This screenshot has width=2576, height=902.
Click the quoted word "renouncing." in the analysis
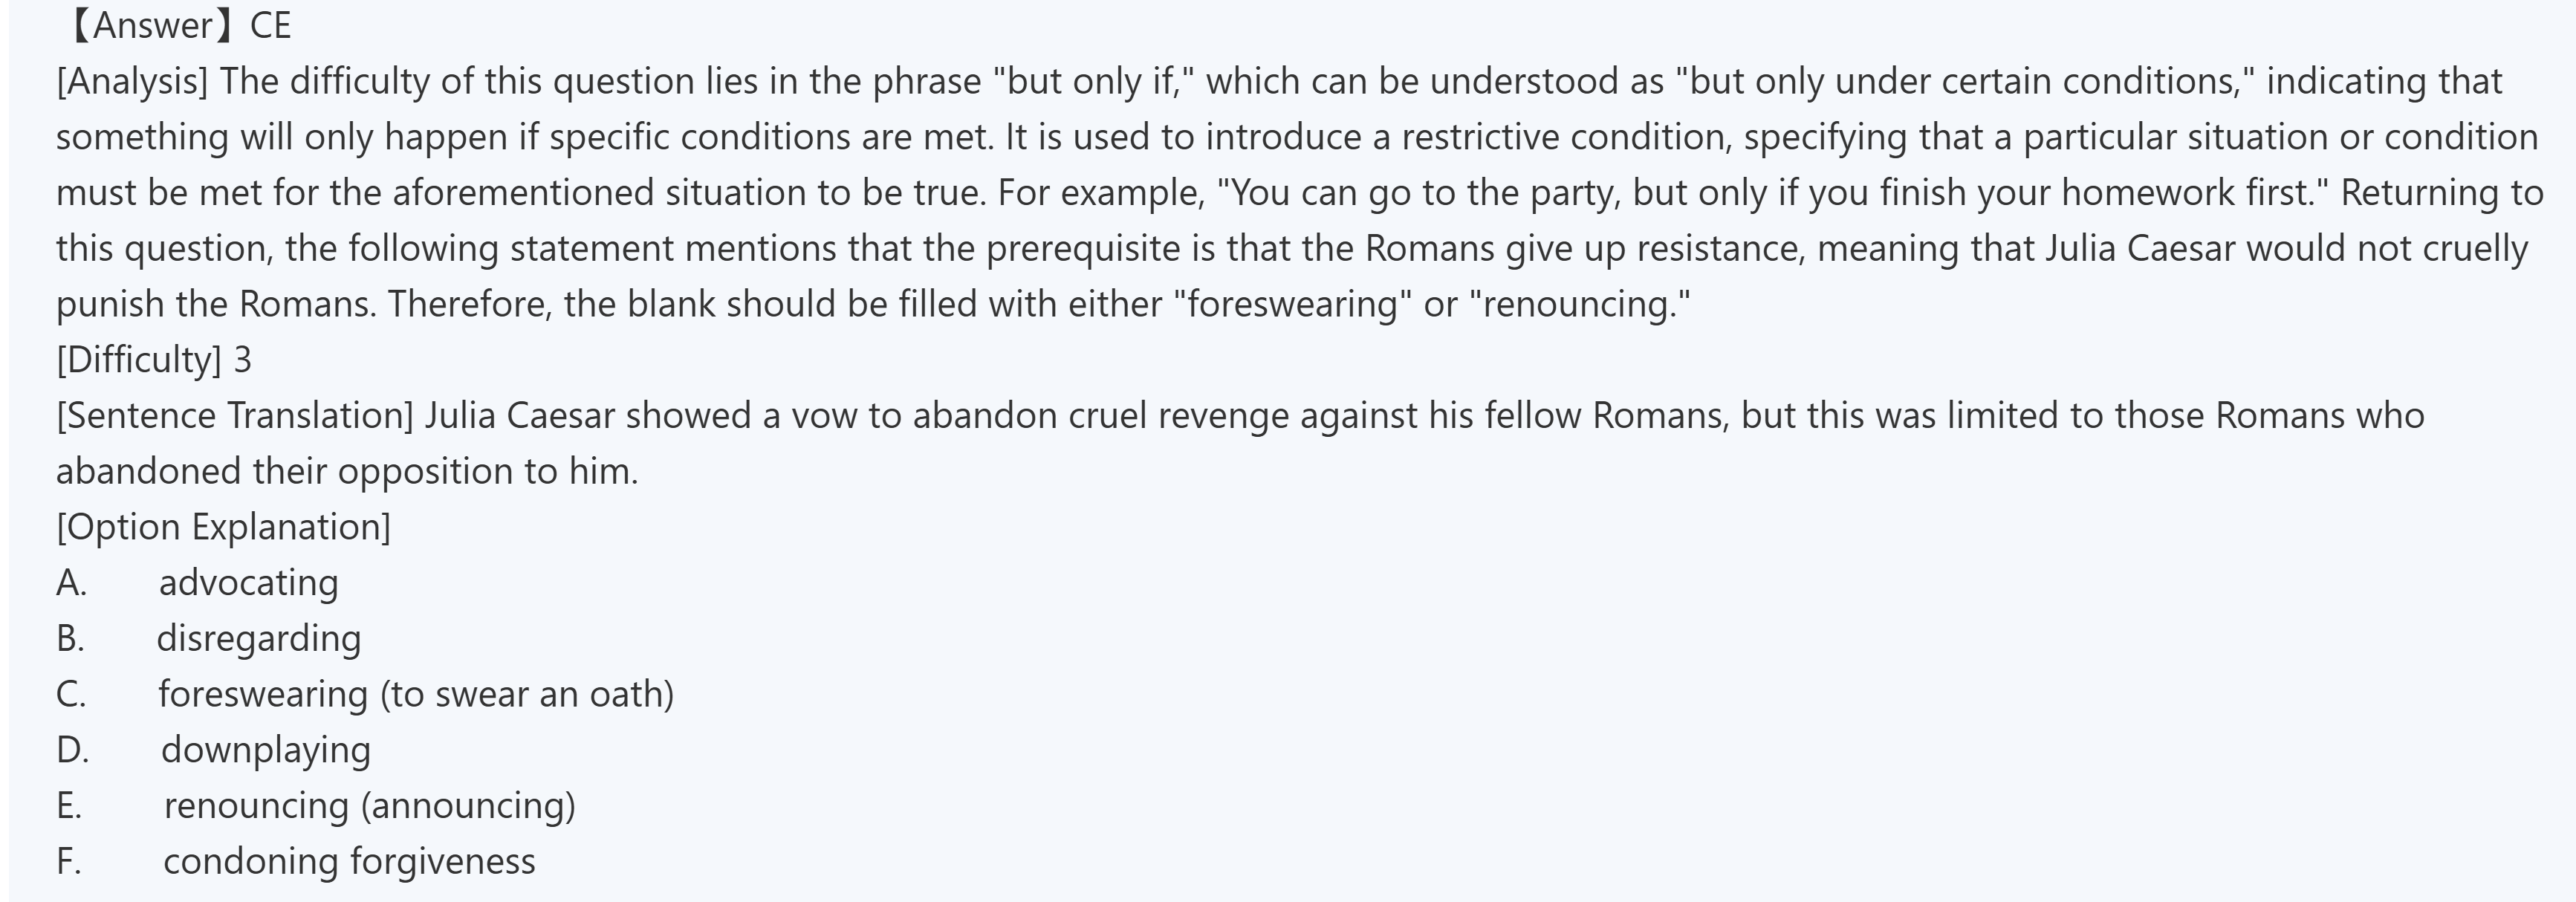[1580, 304]
